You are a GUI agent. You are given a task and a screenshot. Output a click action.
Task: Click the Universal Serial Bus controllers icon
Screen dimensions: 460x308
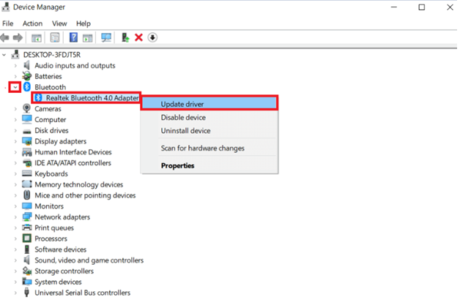pyautogui.click(x=26, y=293)
